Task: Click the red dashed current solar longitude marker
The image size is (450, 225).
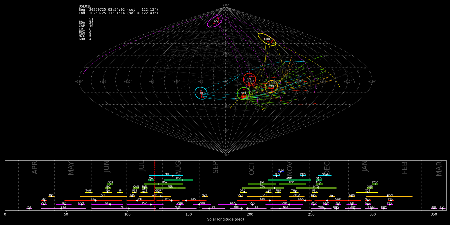Action: [155, 185]
